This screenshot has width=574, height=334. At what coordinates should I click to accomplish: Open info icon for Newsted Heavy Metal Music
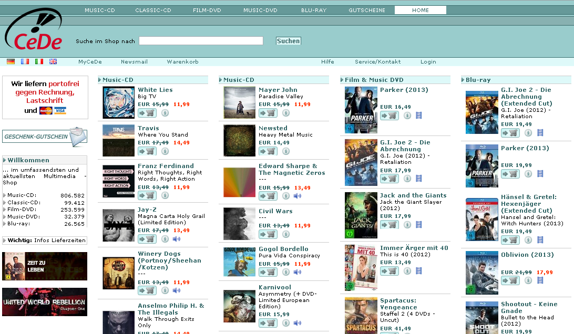pyautogui.click(x=286, y=151)
